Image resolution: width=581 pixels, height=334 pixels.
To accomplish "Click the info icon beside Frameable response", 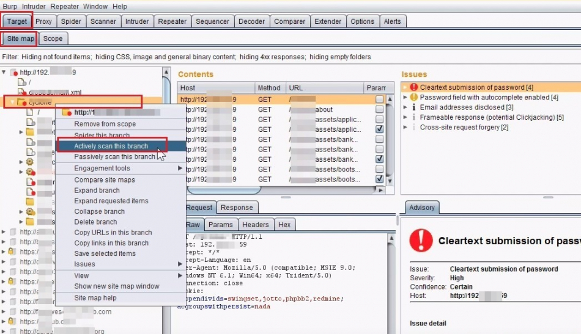I will [413, 117].
